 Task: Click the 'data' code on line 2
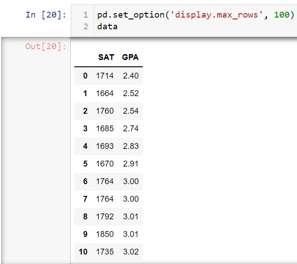107,27
